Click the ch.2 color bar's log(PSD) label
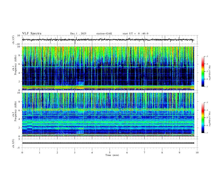Screen dimensions: 222x171 (x=210, y=119)
